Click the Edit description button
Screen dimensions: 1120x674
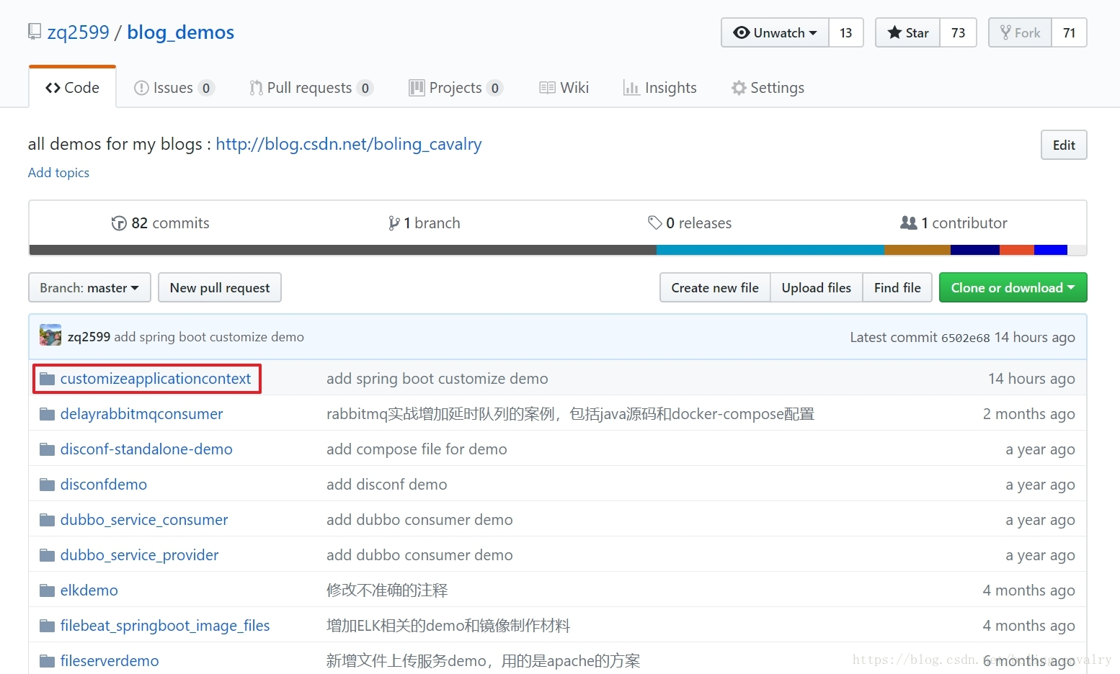pos(1064,145)
